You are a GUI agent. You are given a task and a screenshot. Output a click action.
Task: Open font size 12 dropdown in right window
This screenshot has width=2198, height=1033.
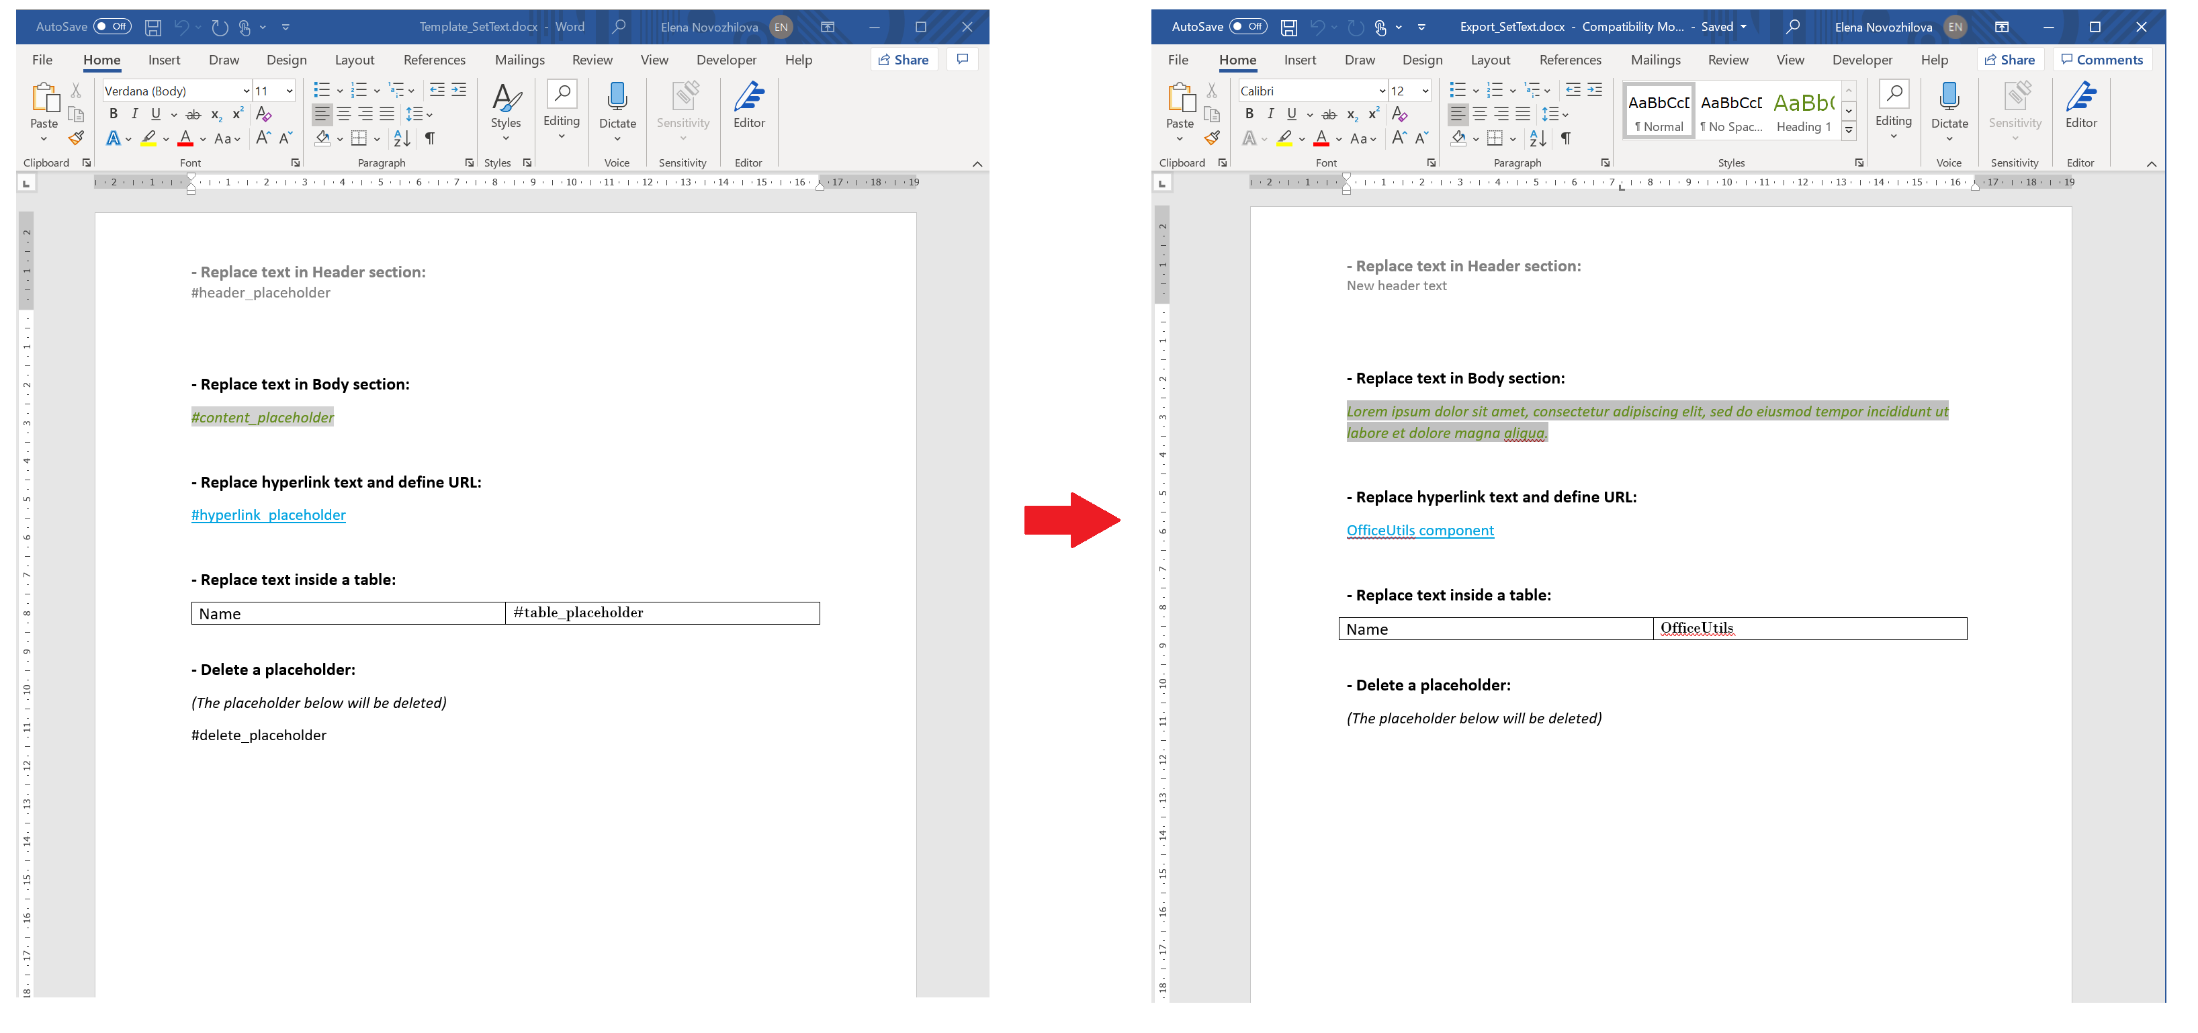pos(1425,91)
